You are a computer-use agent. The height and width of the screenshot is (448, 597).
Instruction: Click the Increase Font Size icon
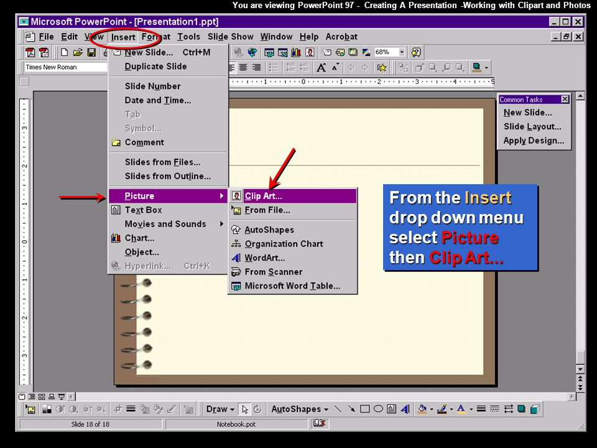click(x=322, y=67)
